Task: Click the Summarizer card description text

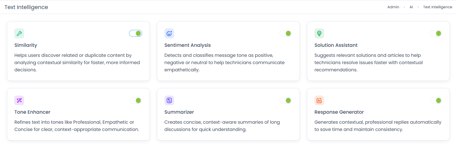Action: click(x=222, y=126)
